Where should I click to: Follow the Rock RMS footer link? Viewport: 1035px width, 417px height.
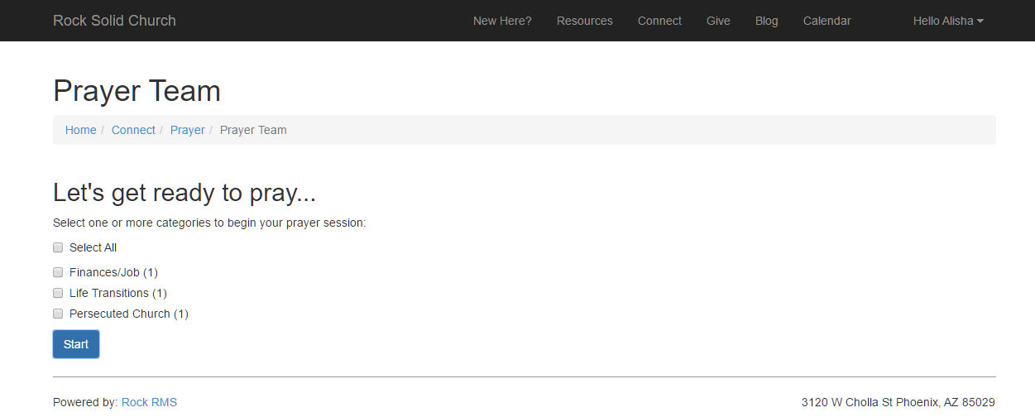coord(149,402)
